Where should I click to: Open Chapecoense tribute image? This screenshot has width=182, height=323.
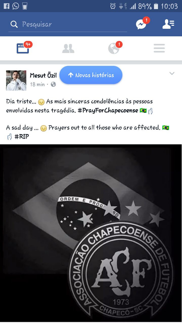tap(91, 233)
